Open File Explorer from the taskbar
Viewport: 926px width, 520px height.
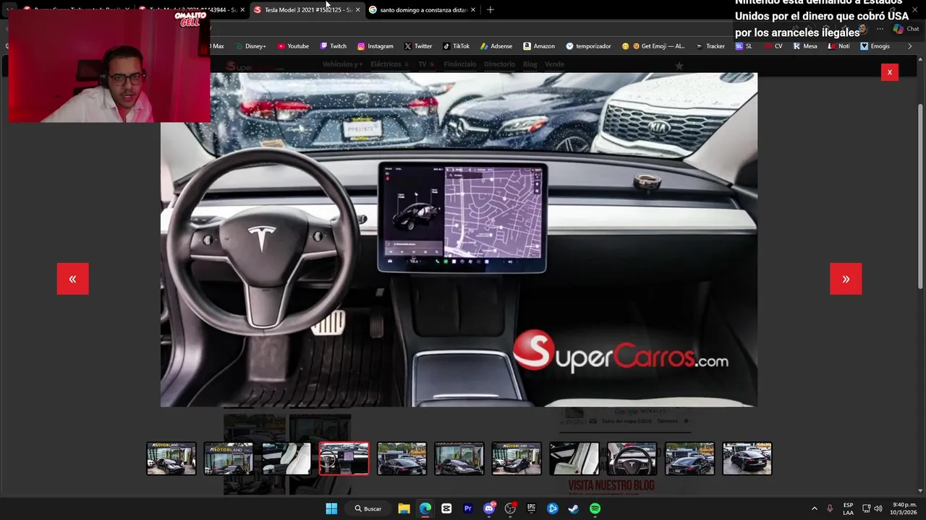[404, 508]
